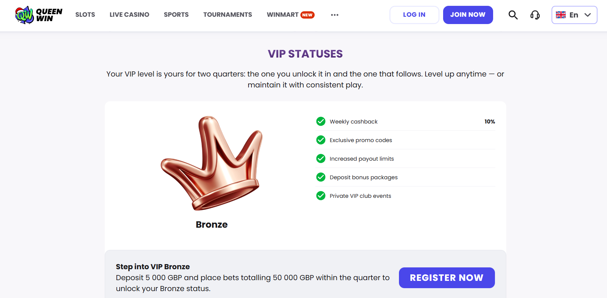The image size is (607, 298).
Task: Toggle the Exclusive promo codes checkmark
Action: (320, 140)
